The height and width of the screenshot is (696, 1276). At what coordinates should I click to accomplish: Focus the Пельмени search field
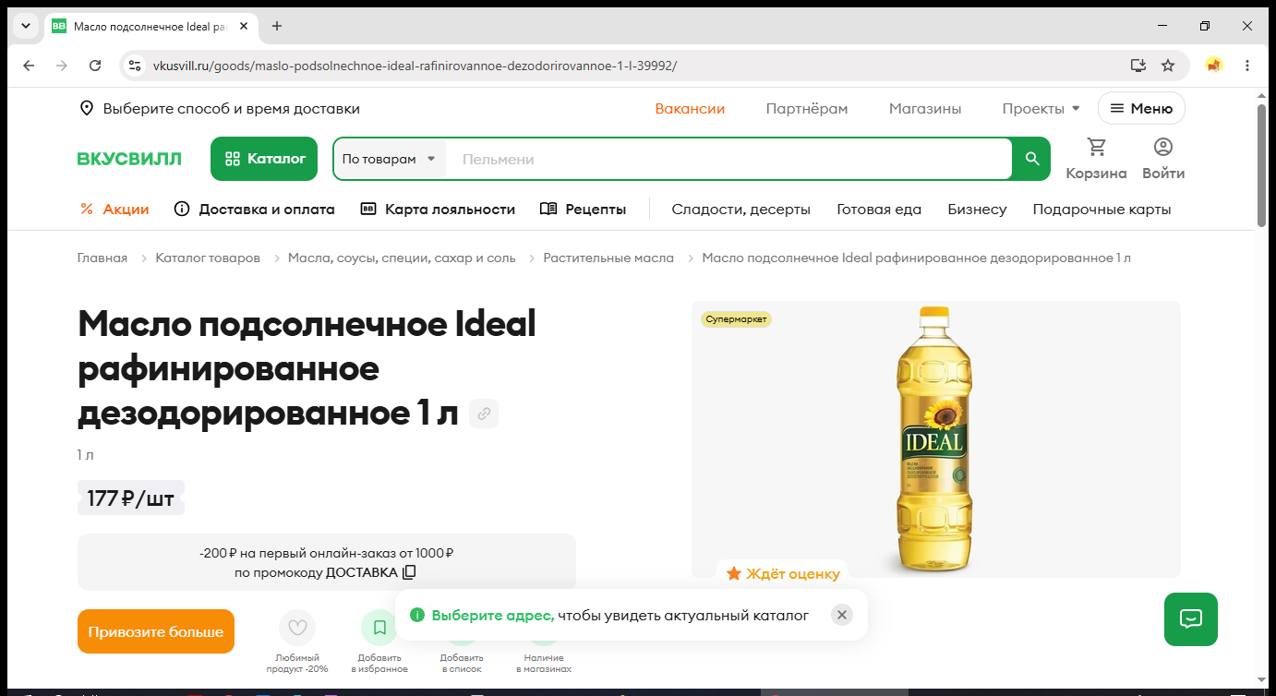729,159
